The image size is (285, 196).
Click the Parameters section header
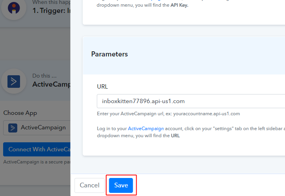click(x=110, y=54)
